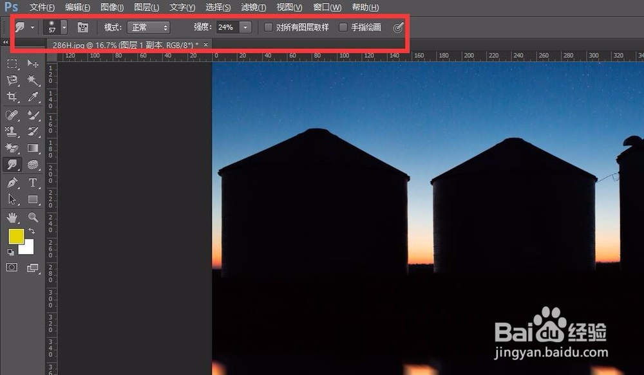The image size is (644, 375).
Task: Click the 强度 value field showing 24%
Action: click(x=227, y=28)
